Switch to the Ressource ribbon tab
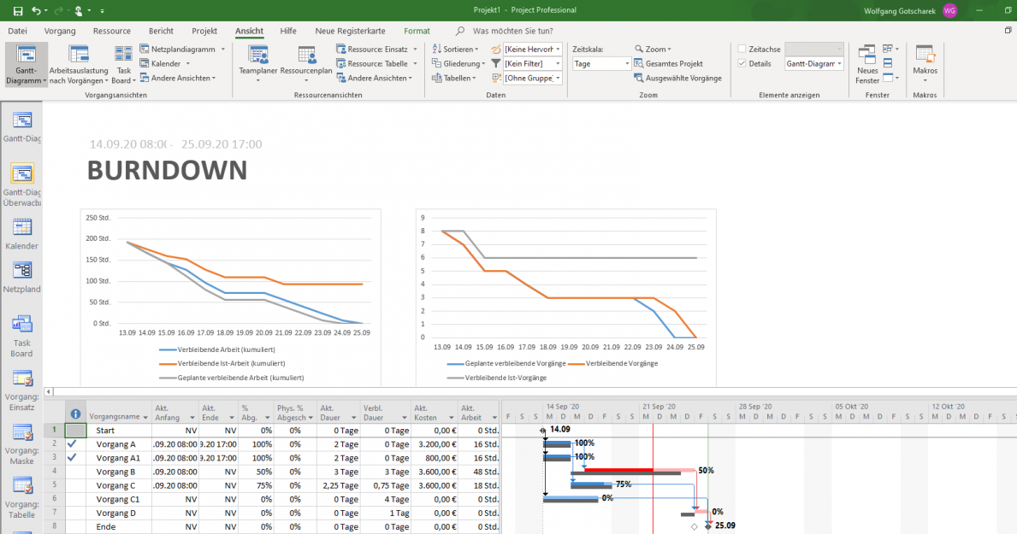The width and height of the screenshot is (1017, 534). click(x=112, y=31)
